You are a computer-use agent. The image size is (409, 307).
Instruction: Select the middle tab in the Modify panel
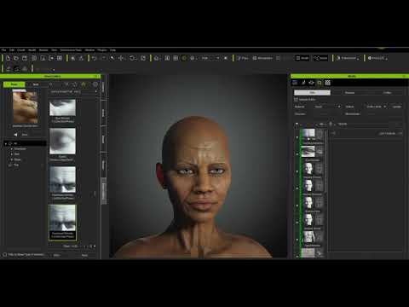tap(349, 93)
